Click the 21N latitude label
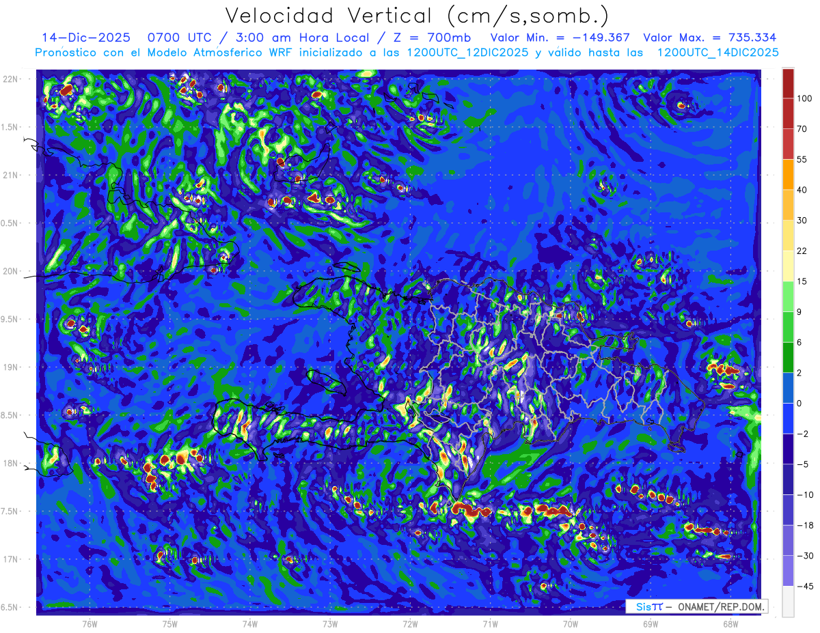Screen dimensions: 820x633 click(11, 175)
